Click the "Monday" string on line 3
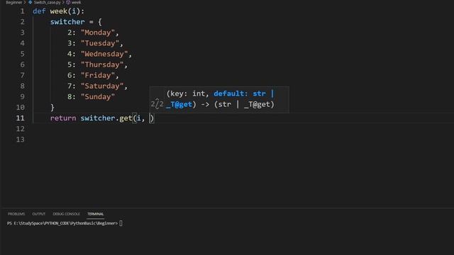Viewport: 454px width, 255px height. click(98, 33)
